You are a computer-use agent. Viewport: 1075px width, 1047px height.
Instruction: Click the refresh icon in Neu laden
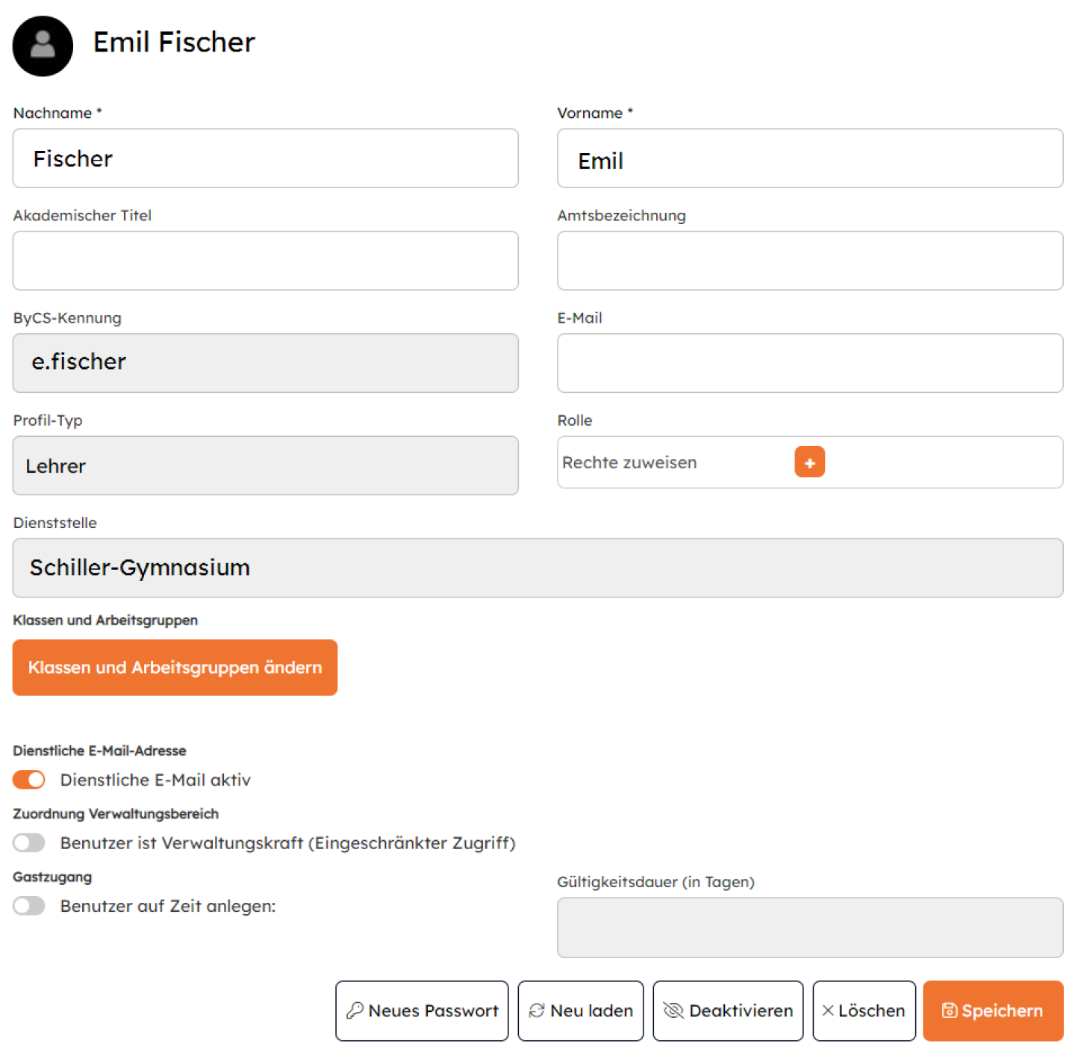[x=536, y=1010]
